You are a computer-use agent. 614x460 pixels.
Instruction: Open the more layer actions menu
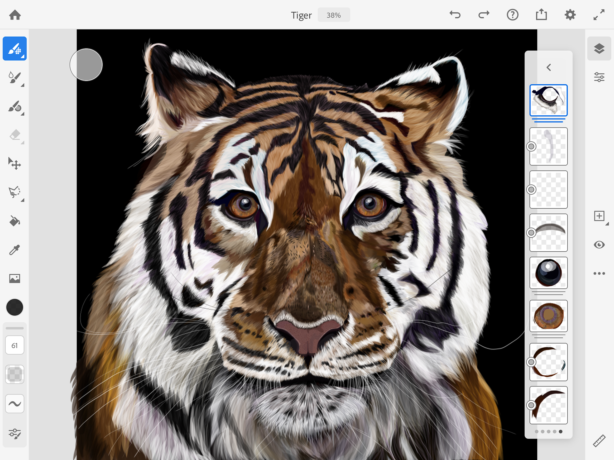click(599, 273)
